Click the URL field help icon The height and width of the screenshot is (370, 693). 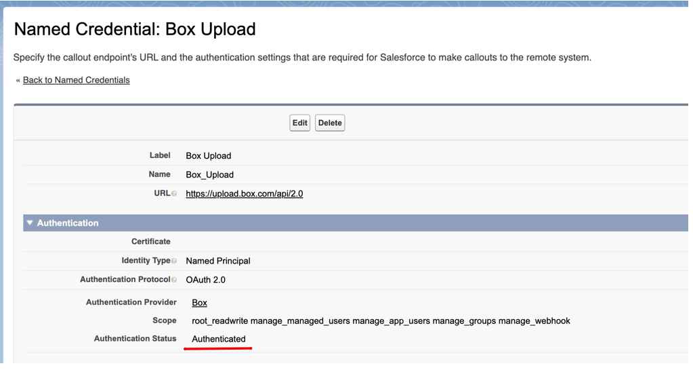174,194
